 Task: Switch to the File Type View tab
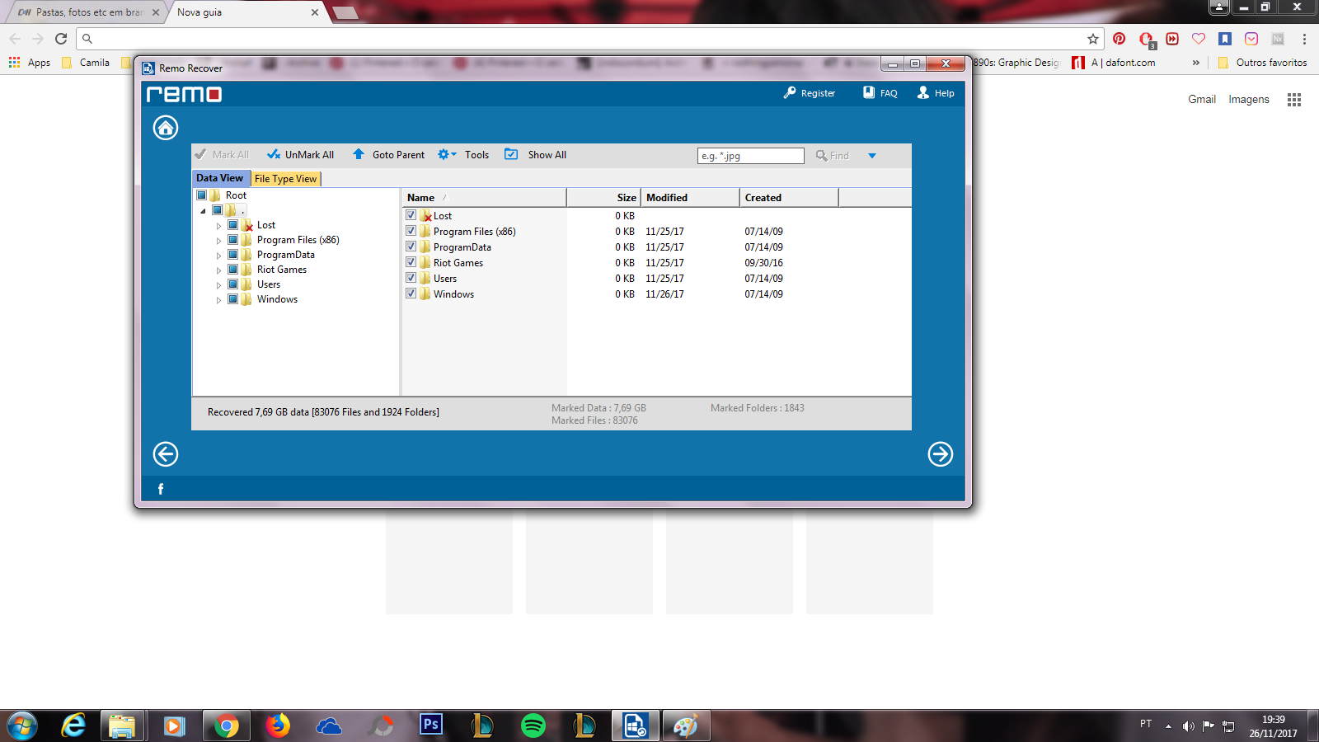click(285, 179)
